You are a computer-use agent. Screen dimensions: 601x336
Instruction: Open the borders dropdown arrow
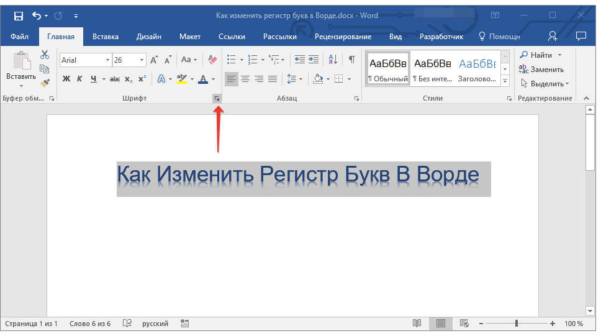(x=349, y=79)
